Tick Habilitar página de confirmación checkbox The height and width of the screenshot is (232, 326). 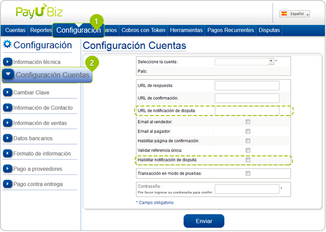[x=248, y=141]
